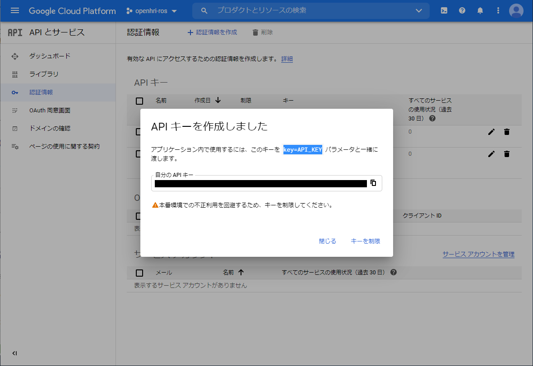The height and width of the screenshot is (366, 533).
Task: Sort service accounts by 名前 arrow
Action: pyautogui.click(x=241, y=272)
